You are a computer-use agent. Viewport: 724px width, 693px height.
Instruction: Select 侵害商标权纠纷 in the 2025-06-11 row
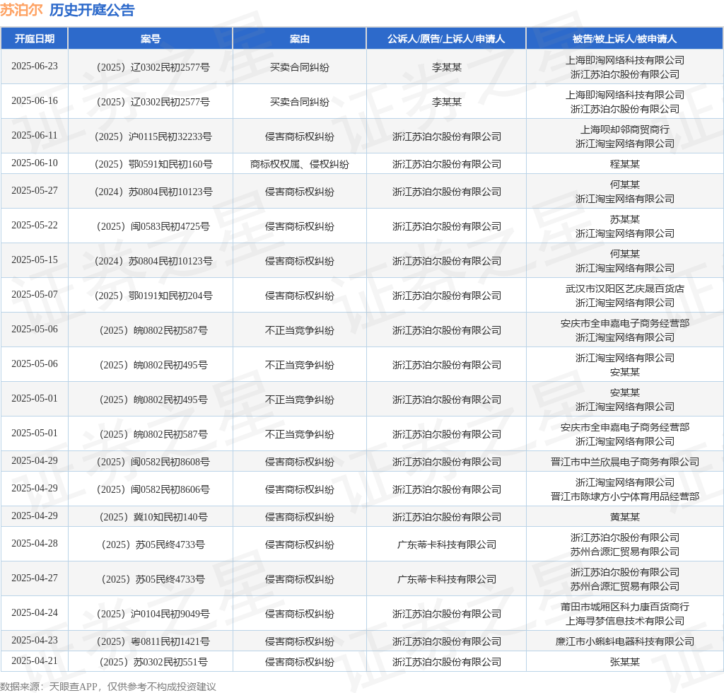300,136
